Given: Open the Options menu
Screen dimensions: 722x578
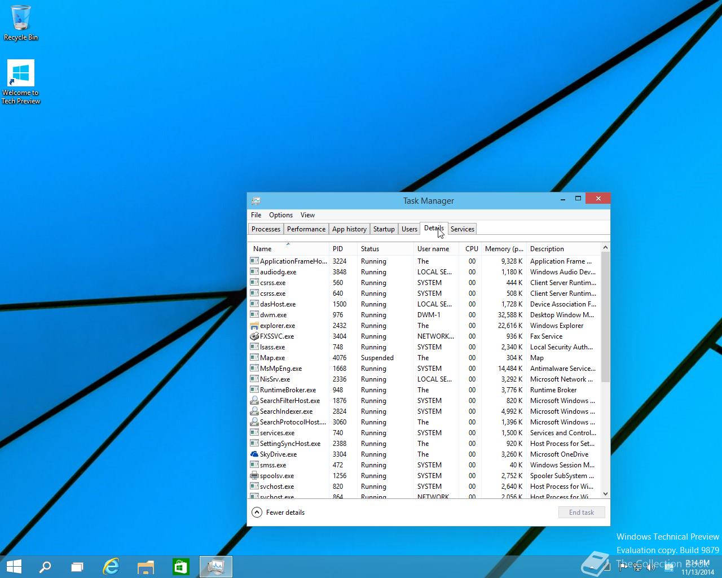Looking at the screenshot, I should pyautogui.click(x=281, y=215).
